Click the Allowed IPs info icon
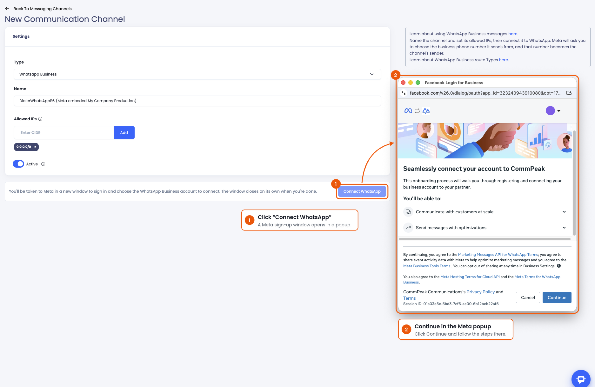Screen dimensions: 595x387 pos(40,119)
